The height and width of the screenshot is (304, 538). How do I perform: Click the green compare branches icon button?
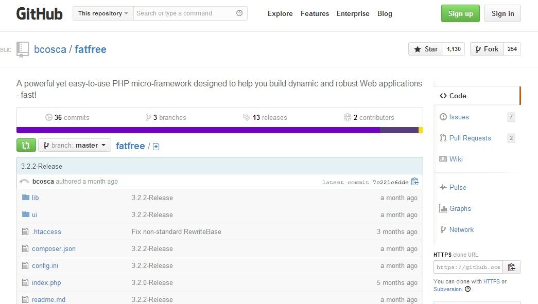tap(26, 146)
